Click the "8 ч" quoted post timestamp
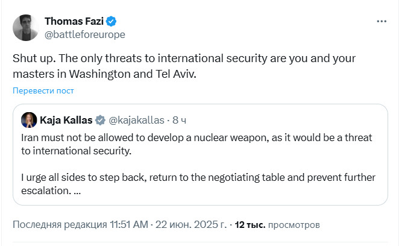The height and width of the screenshot is (246, 399). coord(181,119)
